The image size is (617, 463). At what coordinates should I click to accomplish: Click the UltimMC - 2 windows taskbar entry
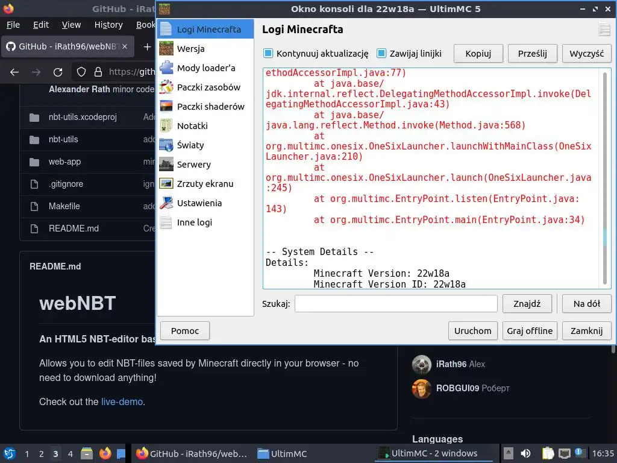434,453
